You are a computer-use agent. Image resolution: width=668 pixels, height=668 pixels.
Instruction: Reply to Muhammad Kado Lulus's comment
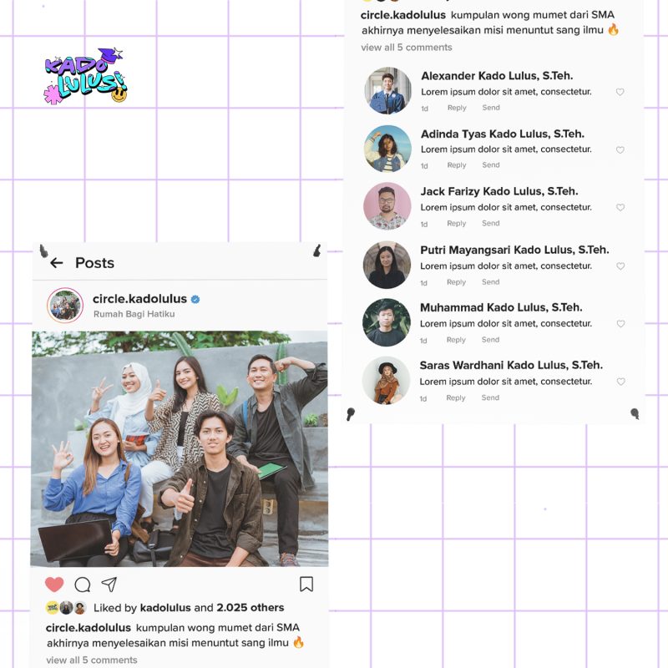pyautogui.click(x=456, y=340)
